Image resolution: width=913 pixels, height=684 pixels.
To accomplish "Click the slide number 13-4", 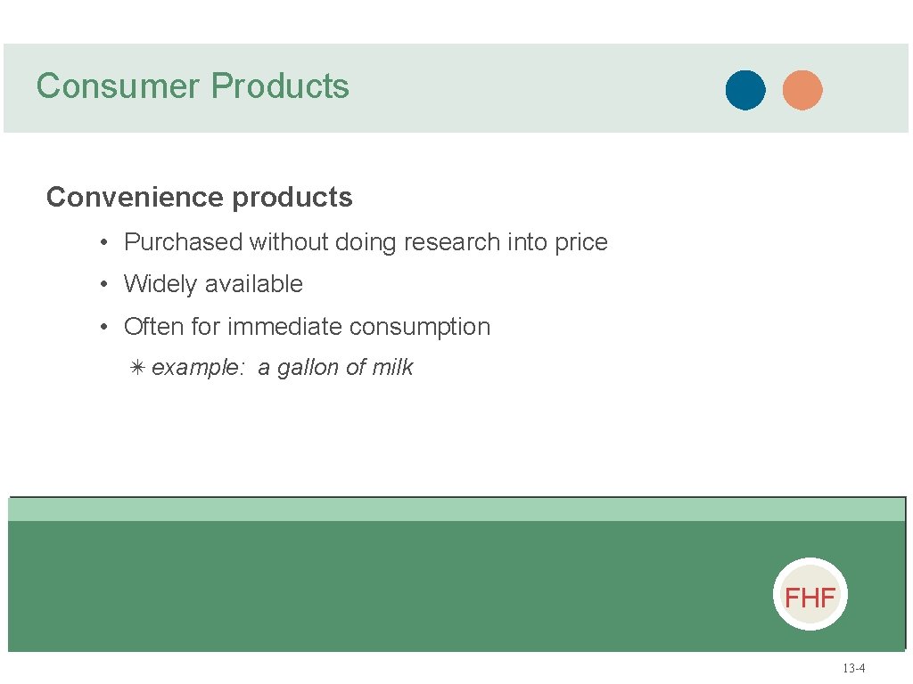I will (x=853, y=668).
